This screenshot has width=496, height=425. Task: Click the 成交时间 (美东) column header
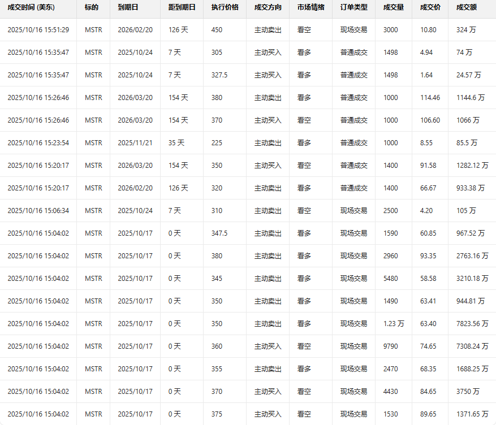[31, 7]
